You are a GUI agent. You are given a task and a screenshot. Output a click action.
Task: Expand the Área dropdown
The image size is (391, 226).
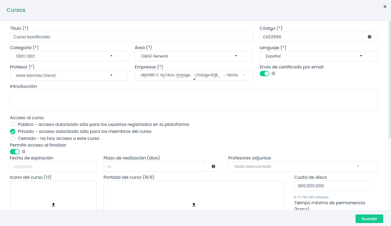click(193, 56)
